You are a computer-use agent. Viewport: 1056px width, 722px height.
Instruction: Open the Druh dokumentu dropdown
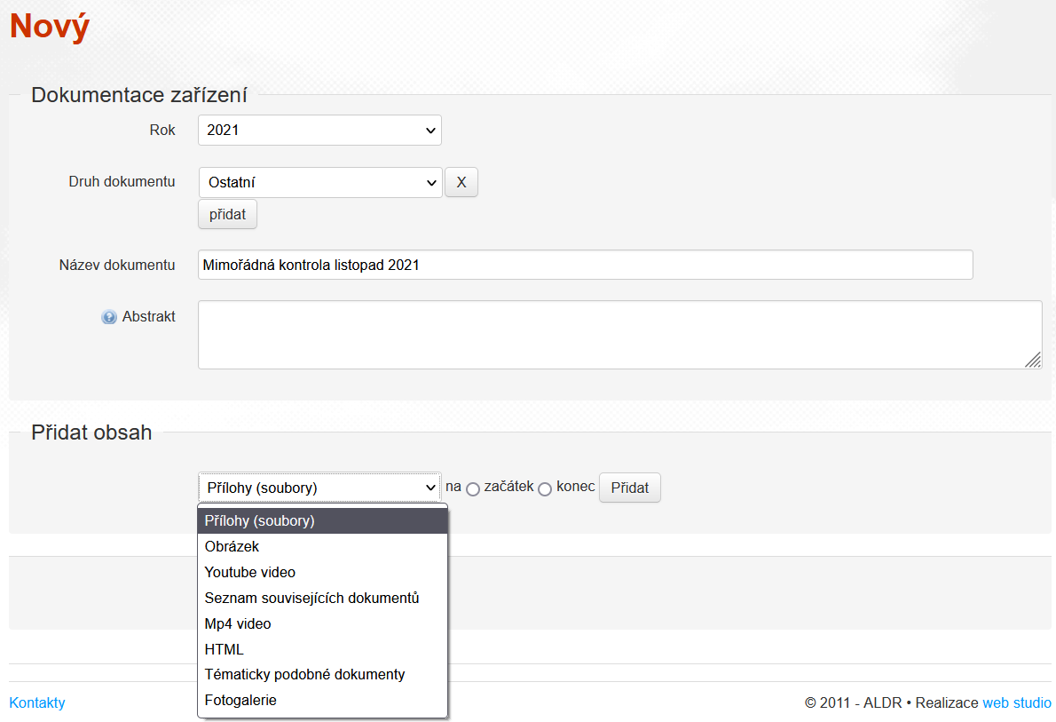pos(319,183)
